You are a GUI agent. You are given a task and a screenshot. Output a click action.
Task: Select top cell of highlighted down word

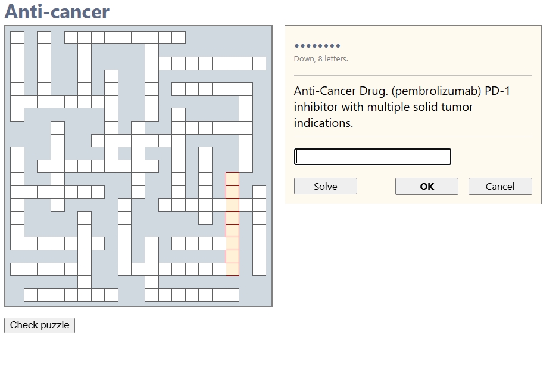pos(232,179)
